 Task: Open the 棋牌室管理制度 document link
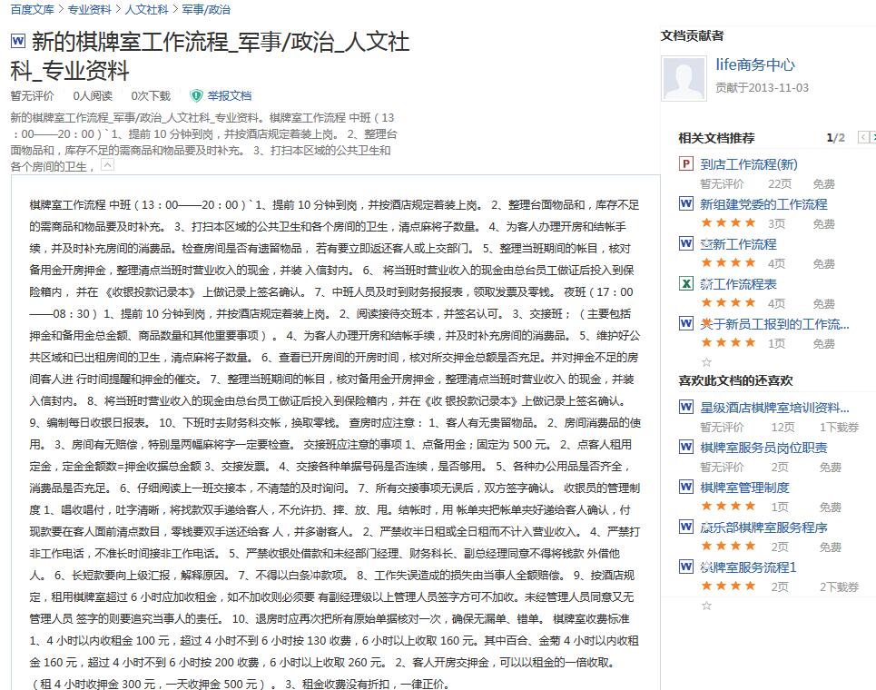744,488
